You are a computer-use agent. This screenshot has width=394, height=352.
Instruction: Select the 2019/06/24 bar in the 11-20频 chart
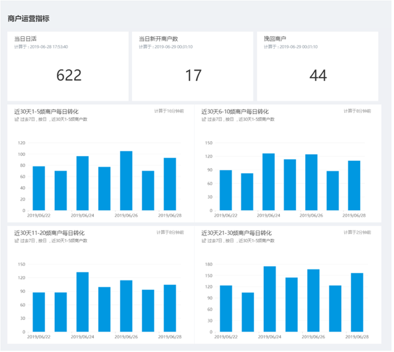pyautogui.click(x=83, y=301)
